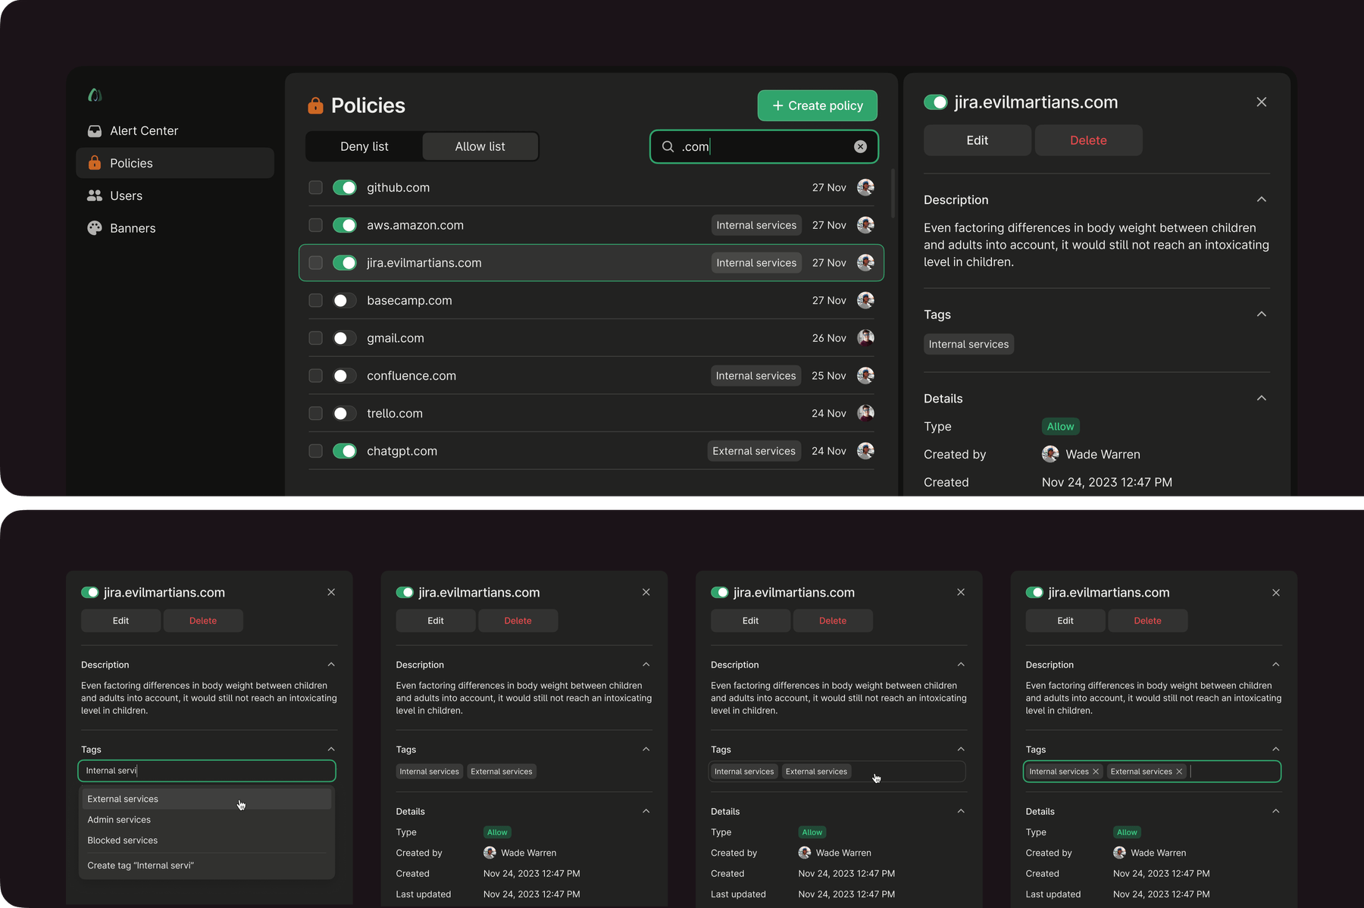The height and width of the screenshot is (908, 1364).
Task: Click Wade Warren's avatar in the Details panel
Action: tap(1050, 454)
